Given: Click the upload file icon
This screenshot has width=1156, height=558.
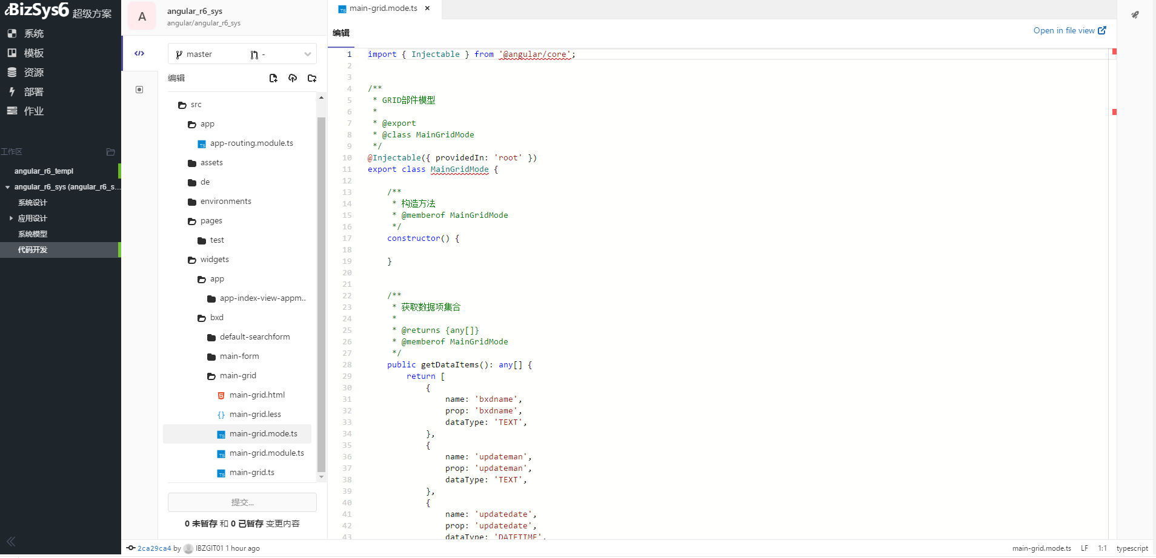Looking at the screenshot, I should (293, 78).
